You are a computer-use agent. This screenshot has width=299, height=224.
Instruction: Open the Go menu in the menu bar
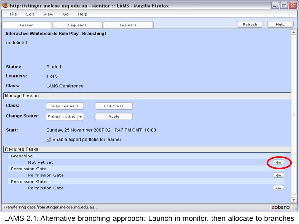66,14
